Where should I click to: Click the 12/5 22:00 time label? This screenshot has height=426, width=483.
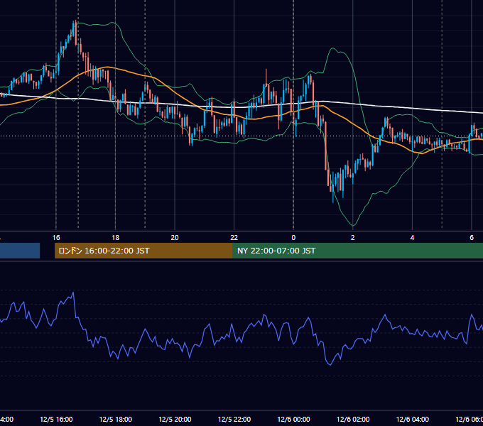click(234, 419)
